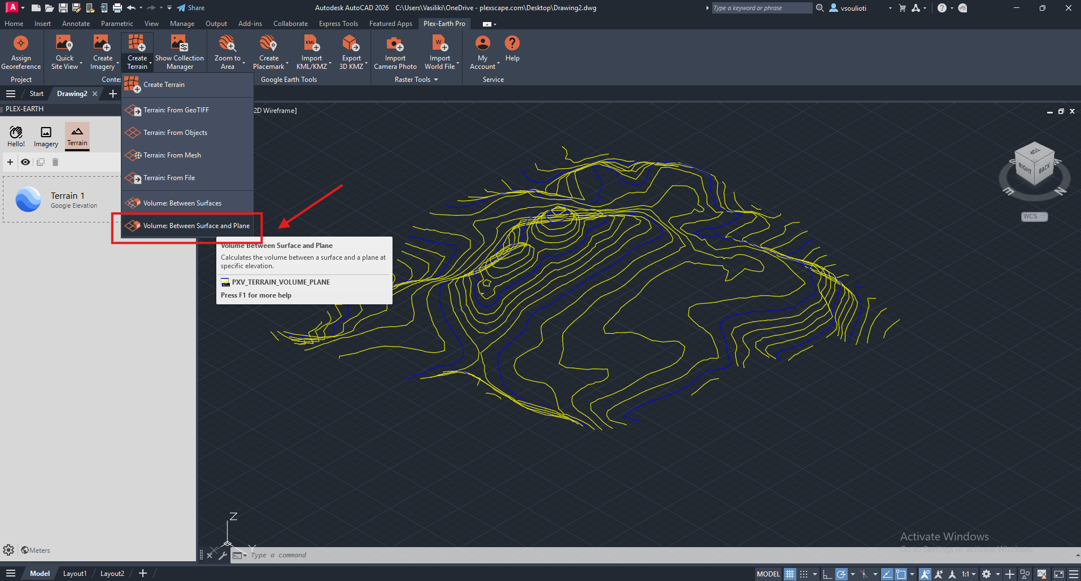Open the undo history dropdown arrow
This screenshot has width=1081, height=581.
(x=141, y=8)
